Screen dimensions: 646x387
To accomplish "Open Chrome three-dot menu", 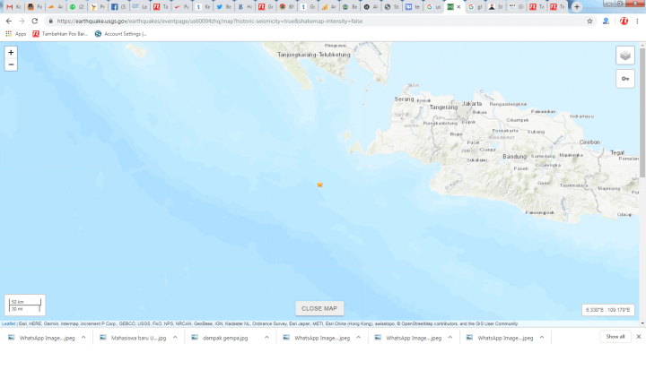I will tap(637, 21).
